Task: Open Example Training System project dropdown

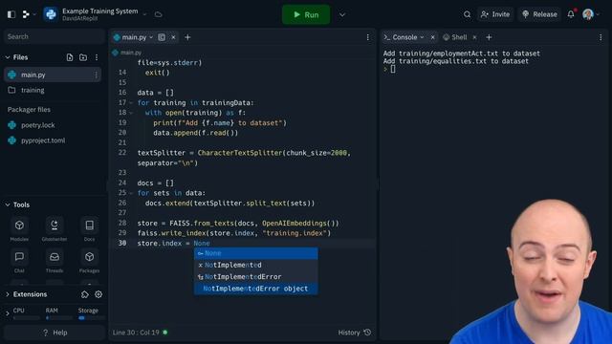Action: coord(144,14)
